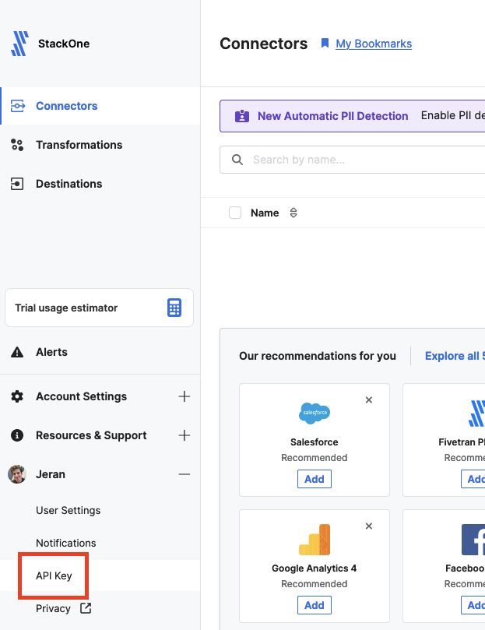The height and width of the screenshot is (630, 485).
Task: Click Jeran's profile avatar
Action: point(16,474)
